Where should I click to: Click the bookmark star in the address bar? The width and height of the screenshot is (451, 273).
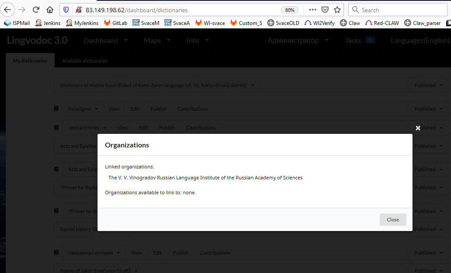[x=337, y=10]
